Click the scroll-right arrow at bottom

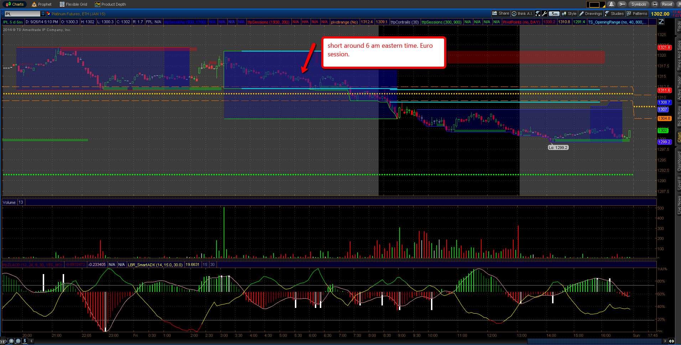[x=665, y=341]
